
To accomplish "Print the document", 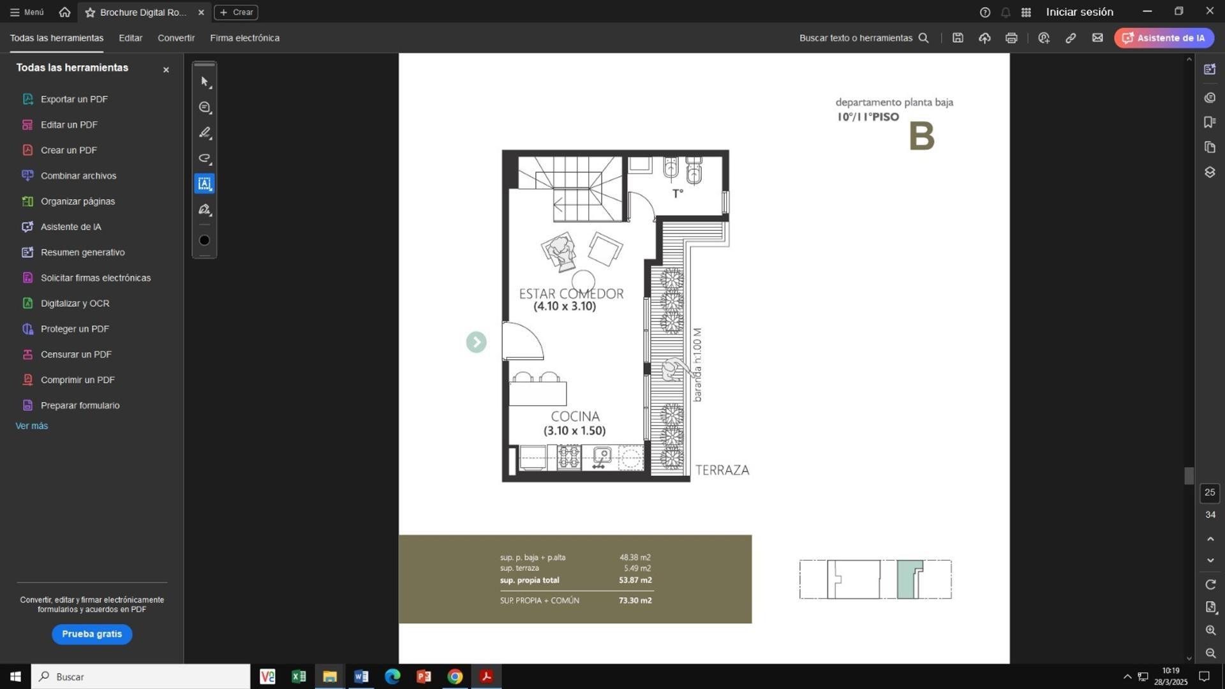I will pyautogui.click(x=1011, y=38).
